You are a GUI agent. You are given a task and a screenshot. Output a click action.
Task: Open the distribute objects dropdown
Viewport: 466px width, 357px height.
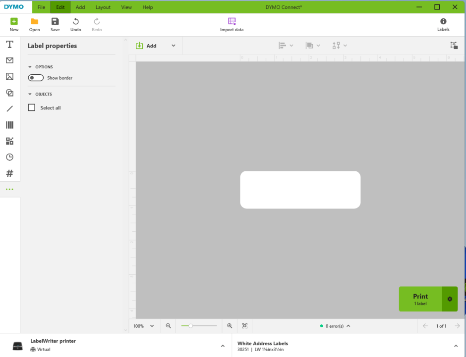click(x=340, y=46)
